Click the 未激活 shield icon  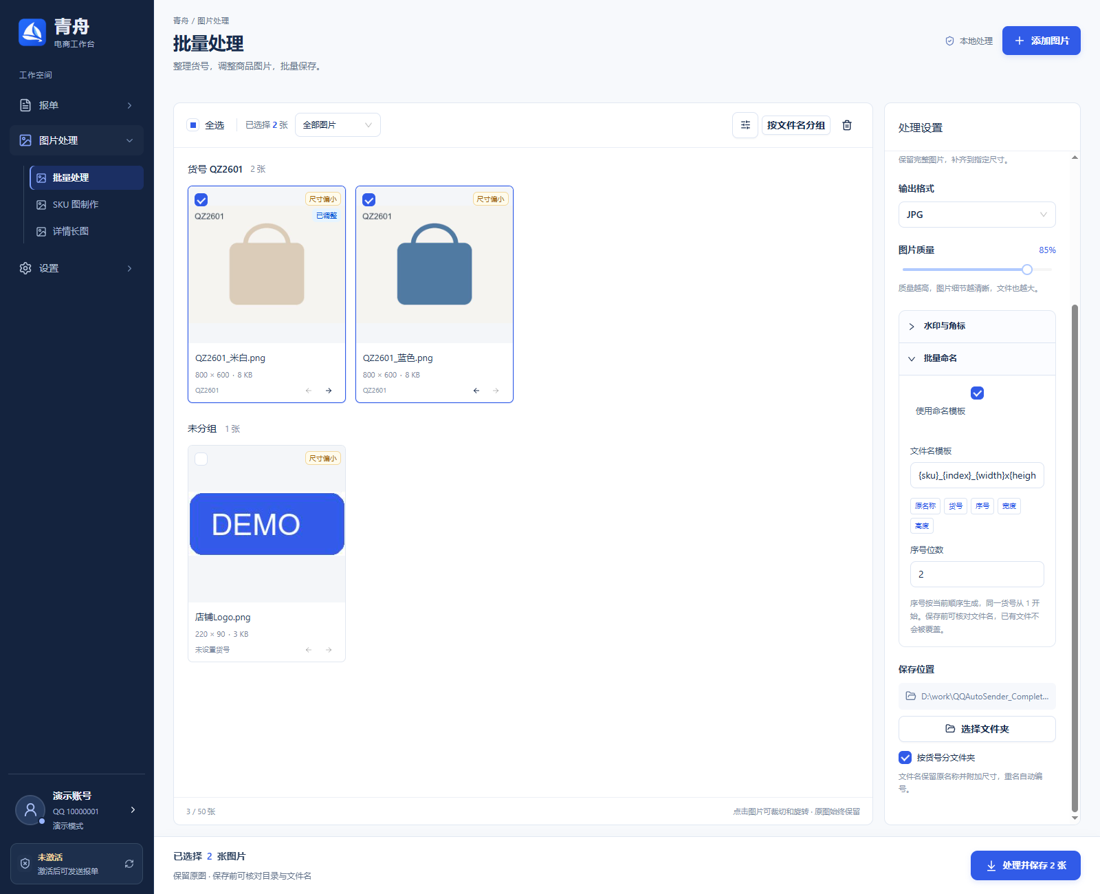pos(25,864)
